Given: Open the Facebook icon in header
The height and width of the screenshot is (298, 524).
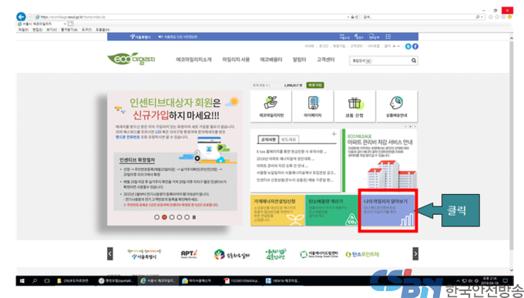Looking at the screenshot, I should [415, 46].
